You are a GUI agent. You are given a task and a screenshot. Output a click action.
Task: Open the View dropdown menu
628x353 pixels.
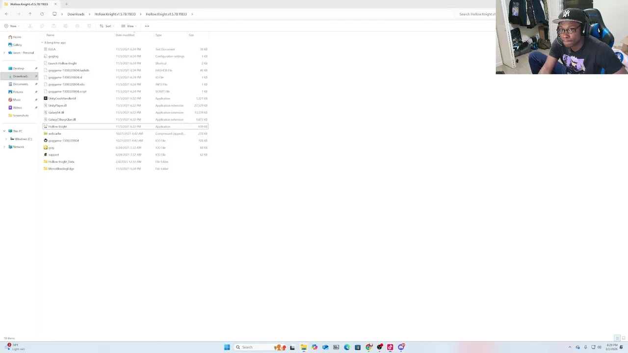[x=129, y=26]
